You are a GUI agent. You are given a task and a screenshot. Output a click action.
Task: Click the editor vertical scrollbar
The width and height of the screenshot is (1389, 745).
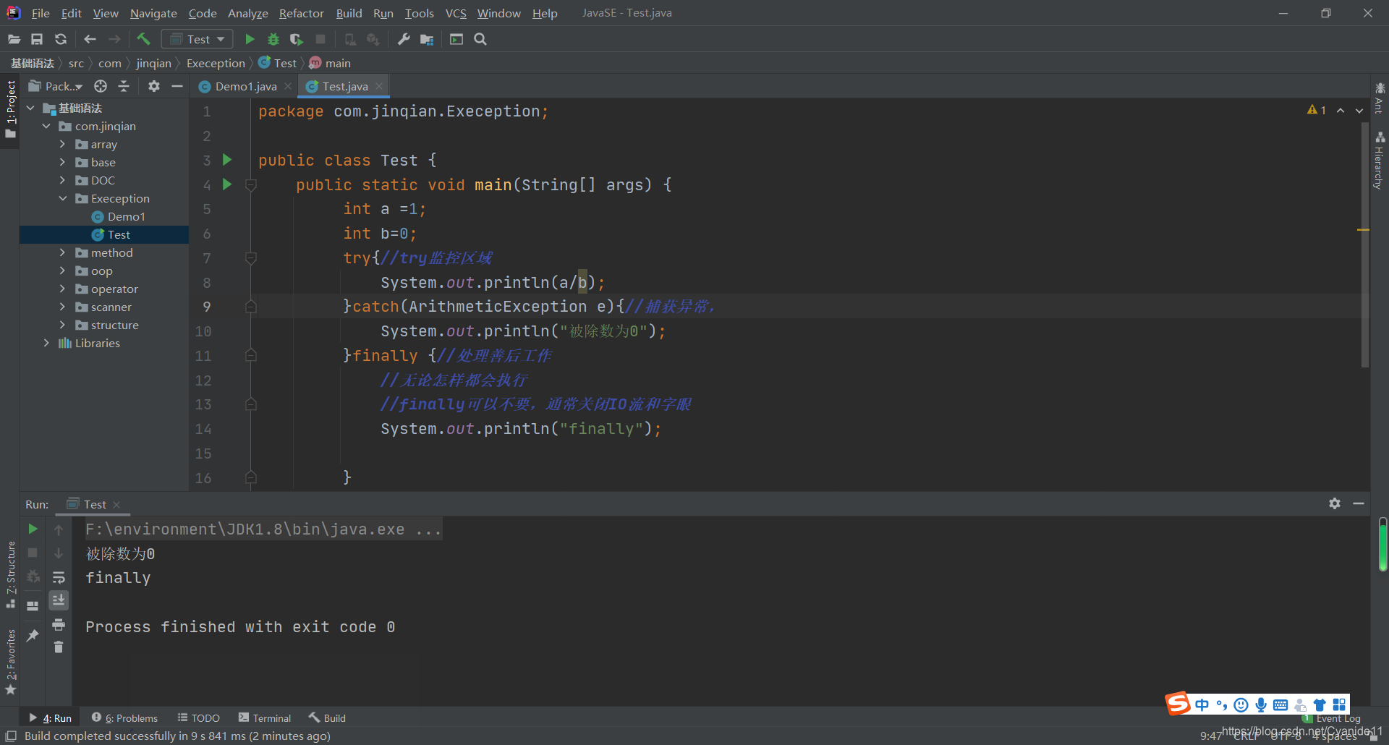(1364, 244)
